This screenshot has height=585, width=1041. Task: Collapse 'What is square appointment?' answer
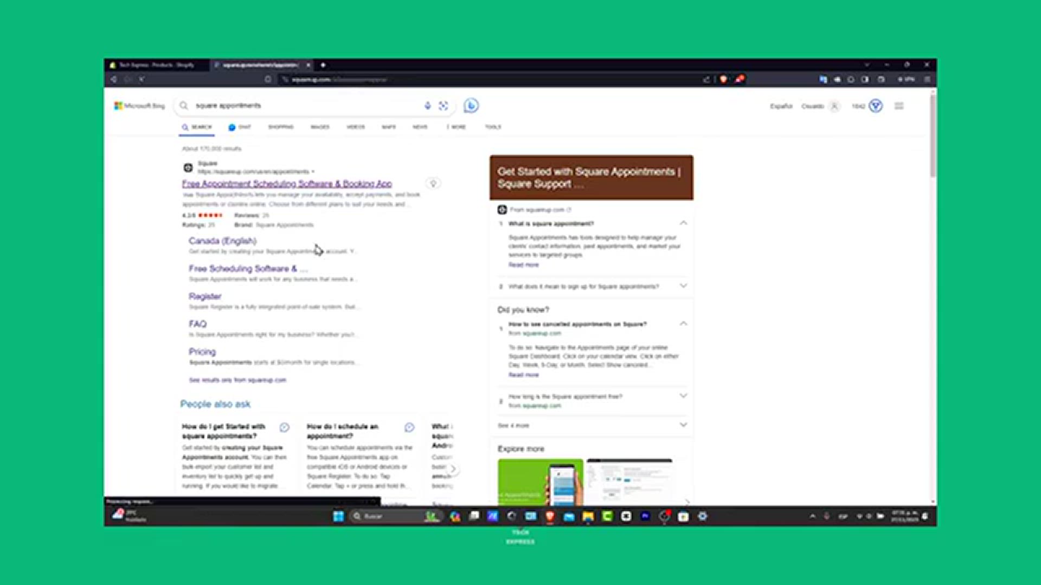coord(683,223)
